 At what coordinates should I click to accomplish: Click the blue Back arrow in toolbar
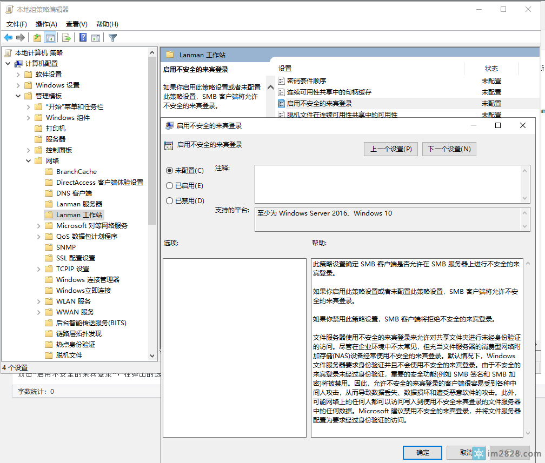point(8,38)
